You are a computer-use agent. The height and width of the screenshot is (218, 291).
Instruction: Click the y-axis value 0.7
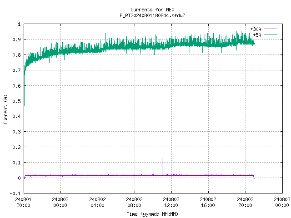16,70
